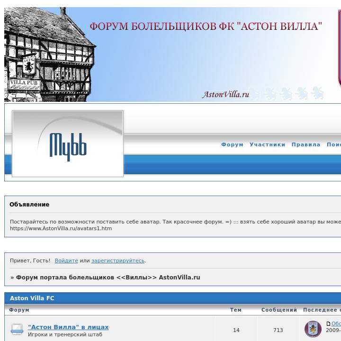The image size is (341, 341).
Task: Open the "Астон Вилла" в лицах forum
Action: point(68,327)
